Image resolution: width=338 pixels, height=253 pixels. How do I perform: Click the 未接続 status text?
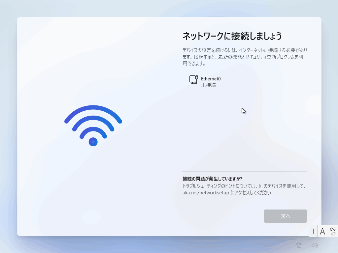coord(208,85)
